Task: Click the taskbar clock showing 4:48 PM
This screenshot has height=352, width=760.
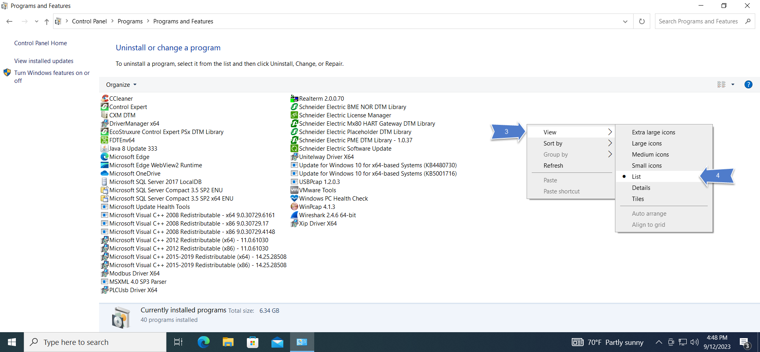Action: coord(717,342)
